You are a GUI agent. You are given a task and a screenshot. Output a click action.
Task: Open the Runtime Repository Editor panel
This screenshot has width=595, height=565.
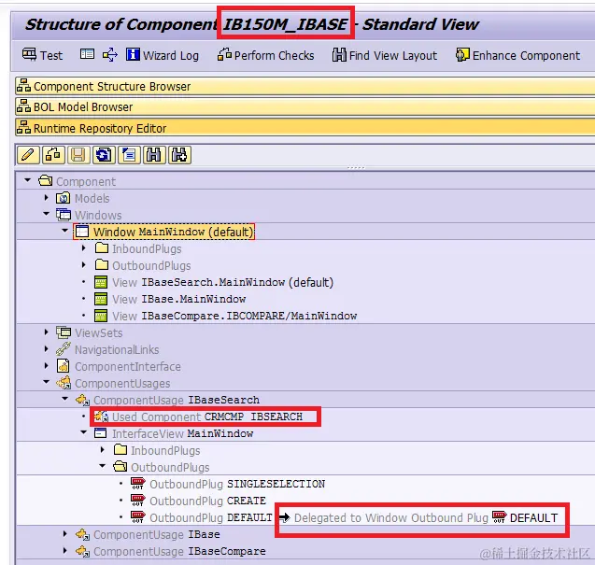[305, 128]
